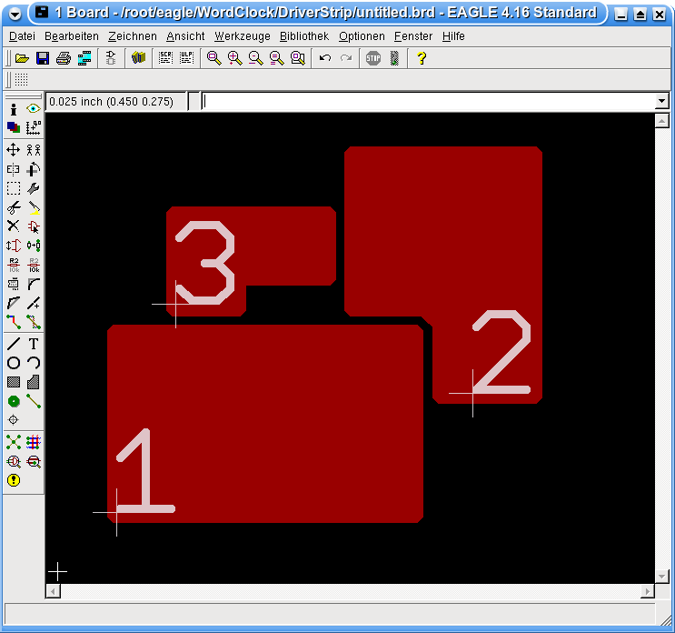Select the Group dashed rectangle tool

14,188
